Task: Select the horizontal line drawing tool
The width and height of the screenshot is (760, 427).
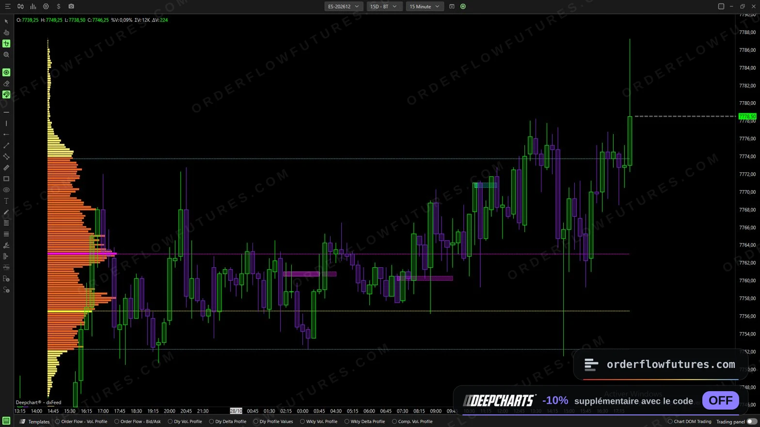Action: (6, 112)
